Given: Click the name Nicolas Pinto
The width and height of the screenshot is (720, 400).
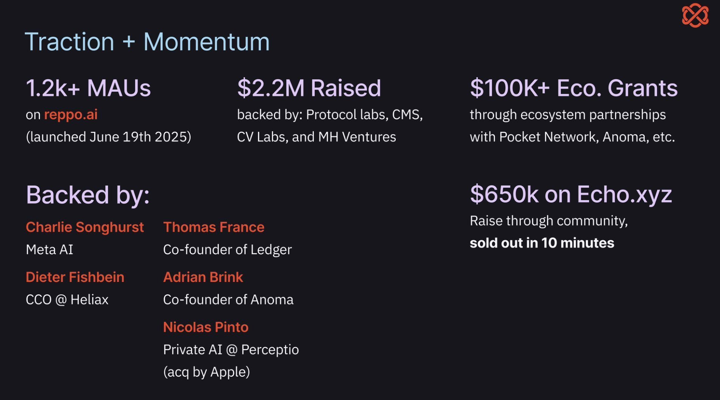Looking at the screenshot, I should 206,327.
